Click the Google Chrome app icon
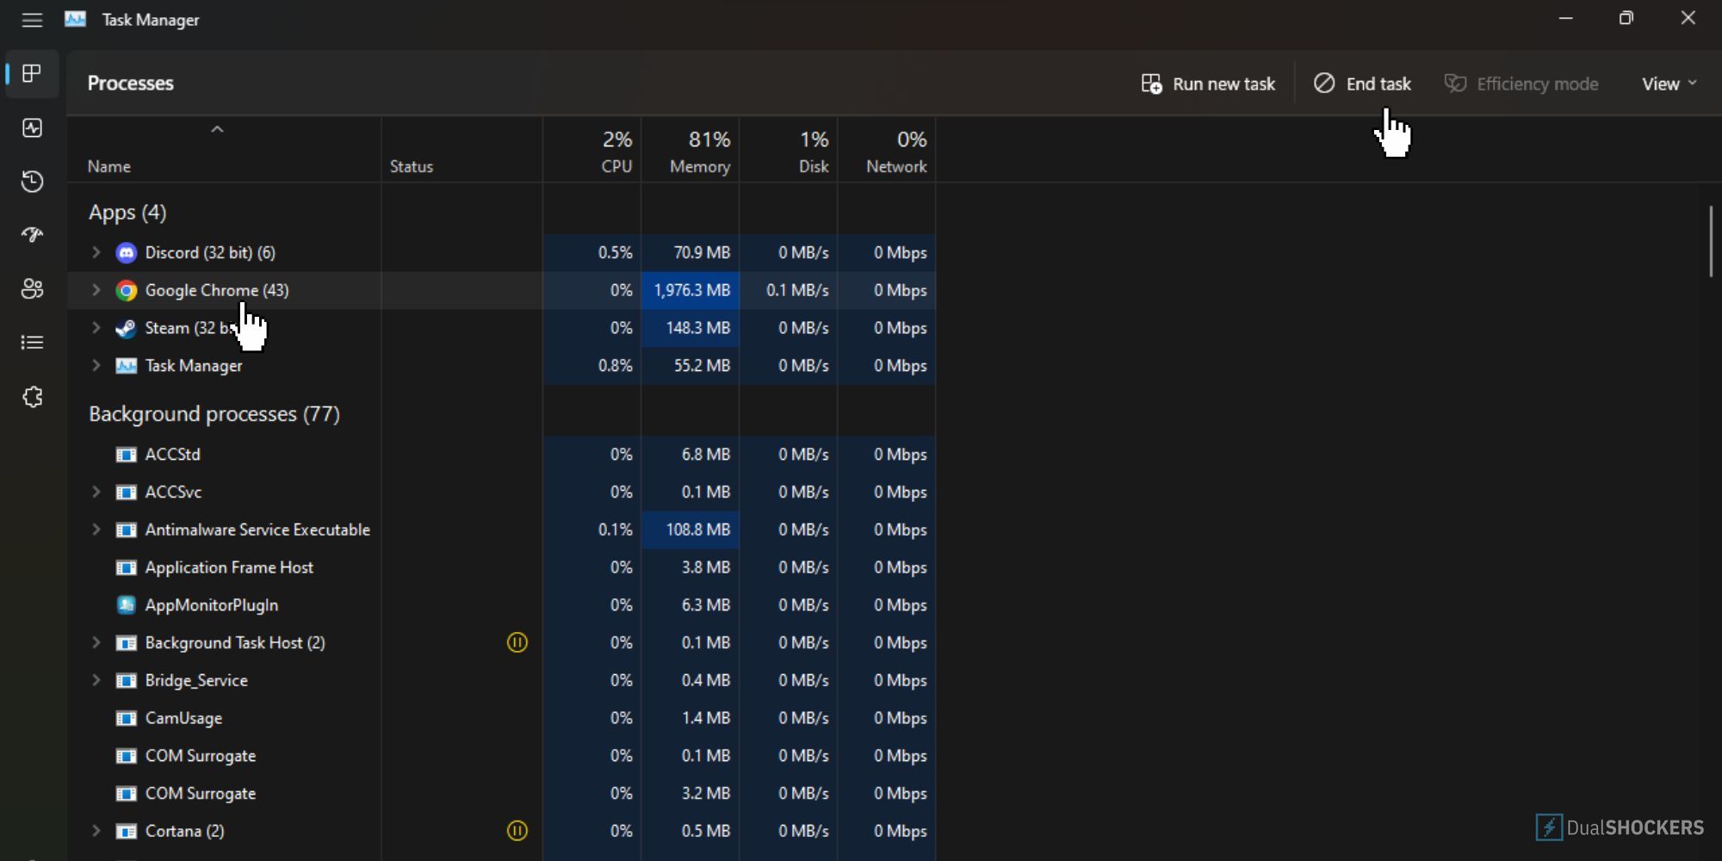This screenshot has height=861, width=1722. coord(126,291)
